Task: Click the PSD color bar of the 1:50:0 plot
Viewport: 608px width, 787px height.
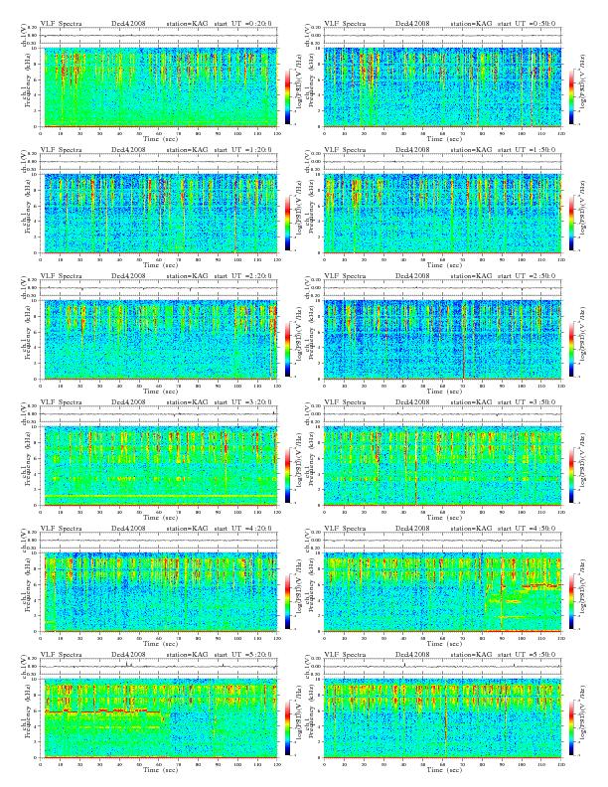Action: 572,223
